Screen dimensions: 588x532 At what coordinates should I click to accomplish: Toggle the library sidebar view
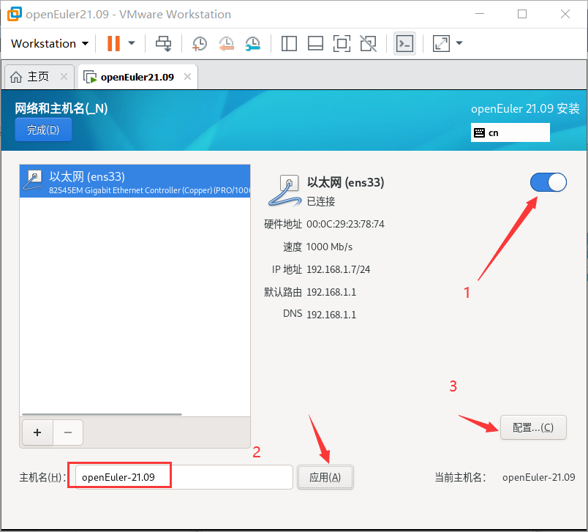point(289,43)
